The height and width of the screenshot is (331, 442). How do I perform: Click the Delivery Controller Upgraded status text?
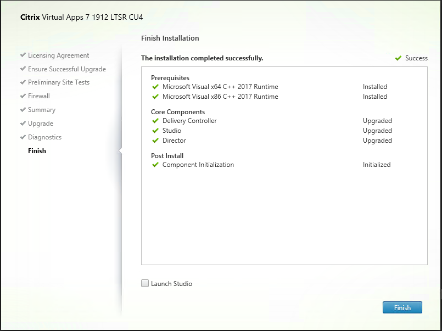(x=377, y=121)
